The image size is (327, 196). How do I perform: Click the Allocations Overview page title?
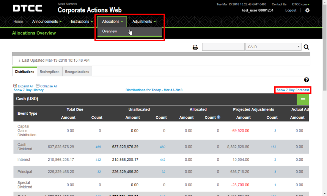[34, 33]
